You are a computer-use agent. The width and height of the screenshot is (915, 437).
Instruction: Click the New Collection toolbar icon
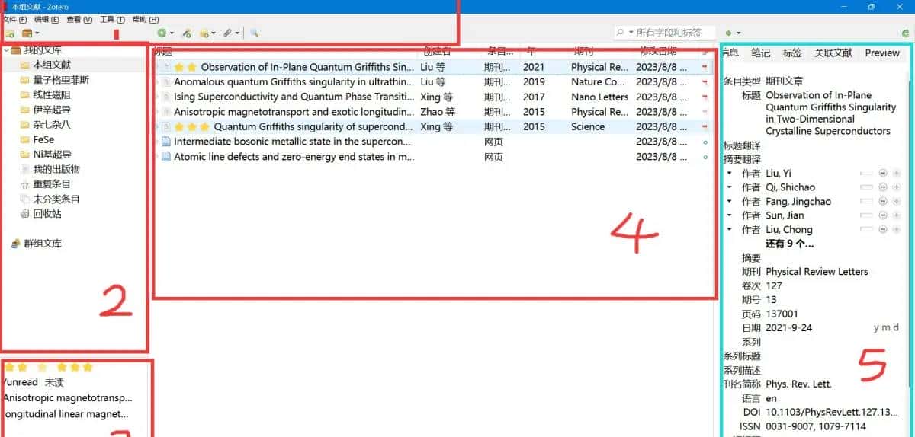pyautogui.click(x=9, y=33)
